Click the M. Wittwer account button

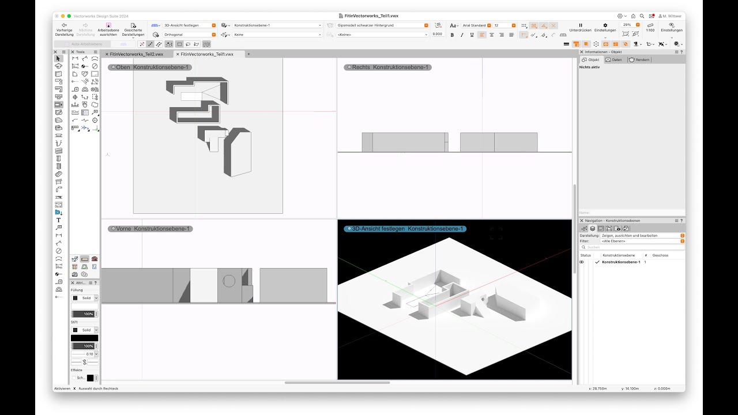(x=670, y=16)
